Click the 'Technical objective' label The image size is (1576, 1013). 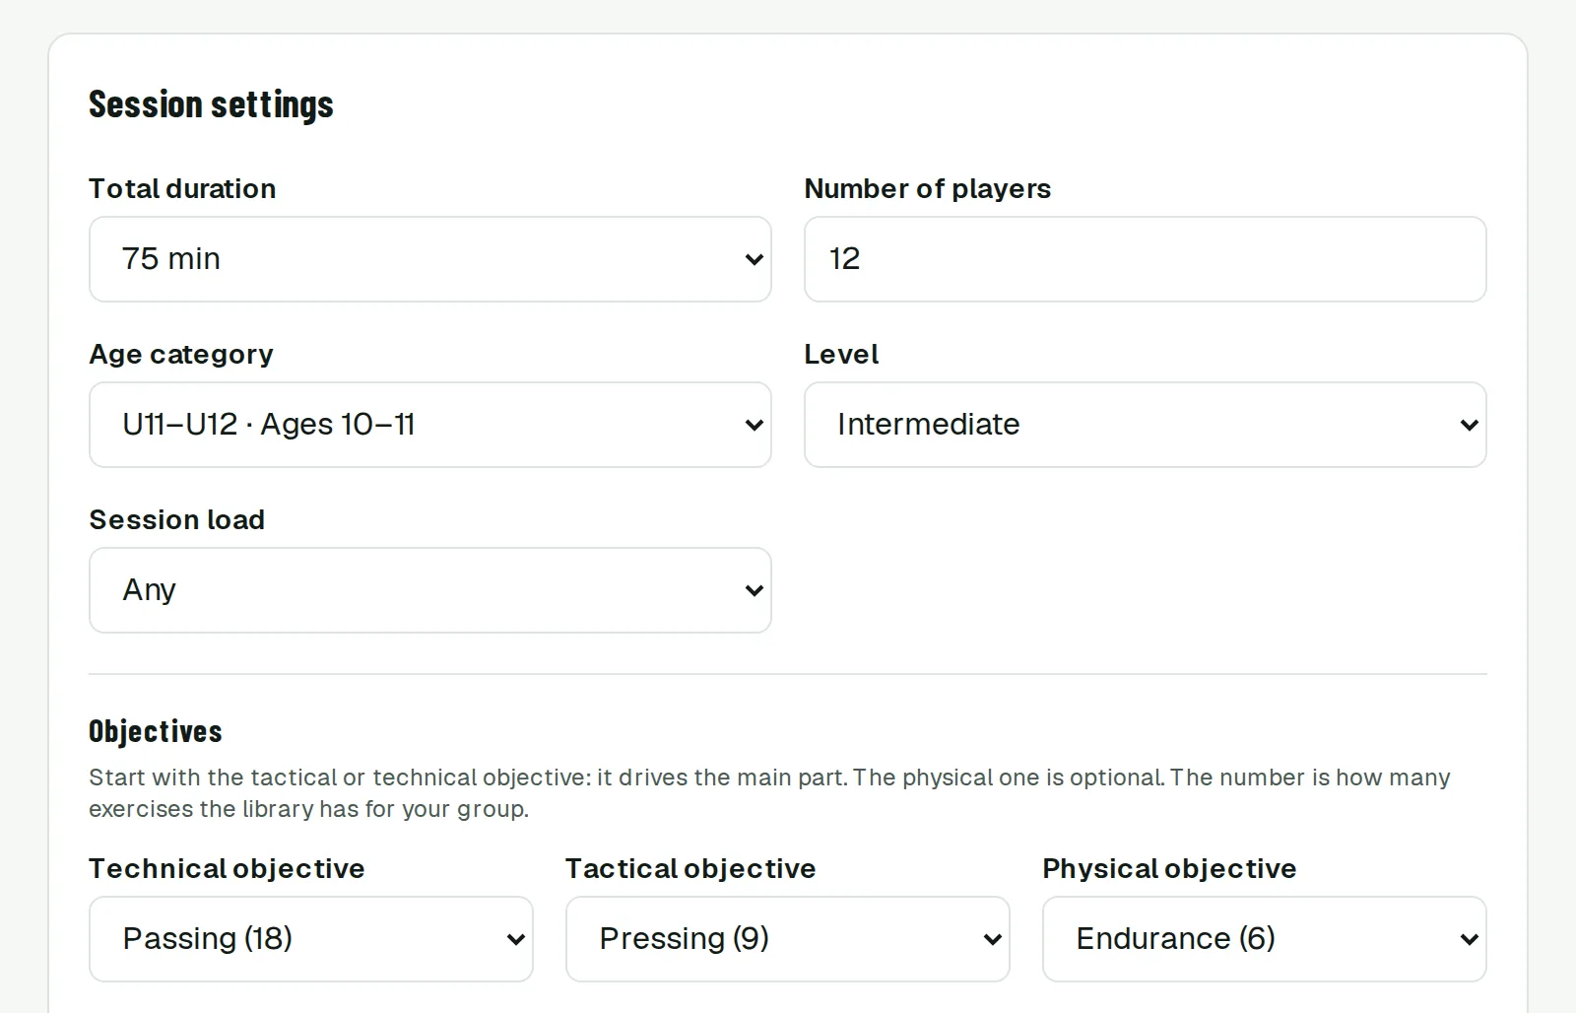[227, 868]
